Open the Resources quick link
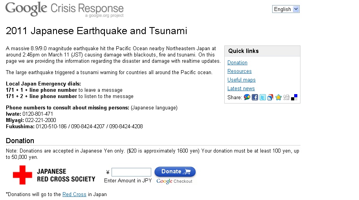Viewport: 359px width, 200px height. tap(240, 71)
